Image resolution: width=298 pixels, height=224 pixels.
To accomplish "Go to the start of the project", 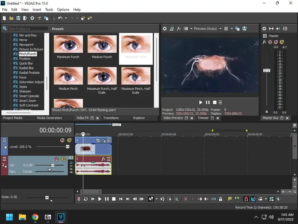I will click(x=121, y=199).
